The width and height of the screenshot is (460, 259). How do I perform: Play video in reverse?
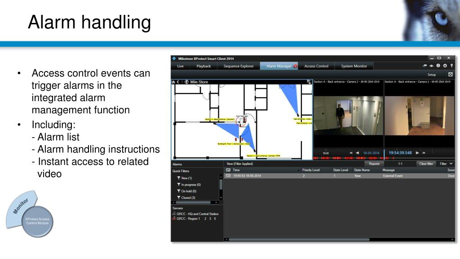tap(357, 153)
